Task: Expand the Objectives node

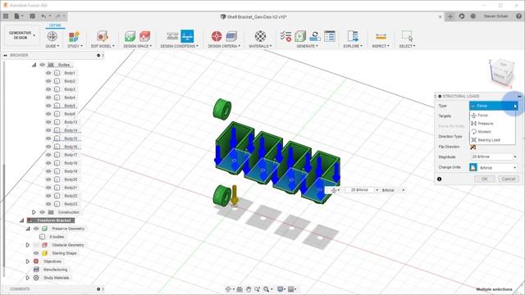Action: (28, 261)
